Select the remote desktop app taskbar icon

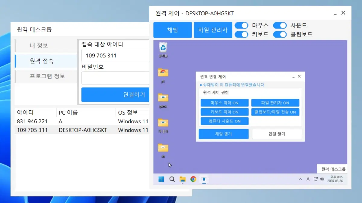pyautogui.click(x=204, y=179)
